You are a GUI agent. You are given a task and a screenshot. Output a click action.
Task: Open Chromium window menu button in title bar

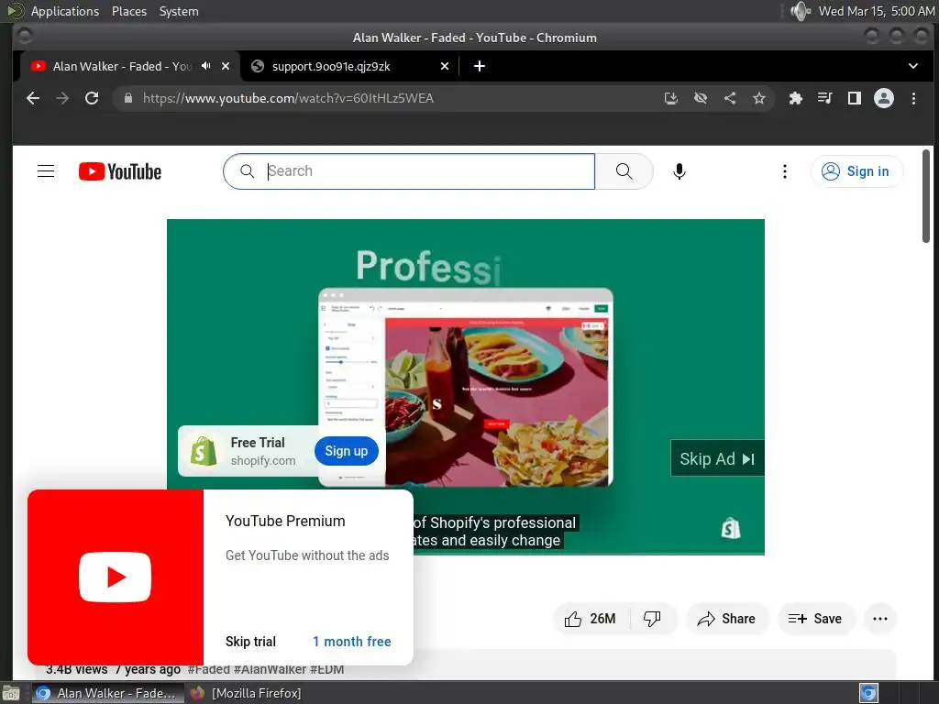pos(25,37)
